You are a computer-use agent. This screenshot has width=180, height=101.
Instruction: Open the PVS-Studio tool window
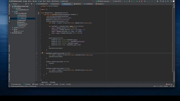27,84
